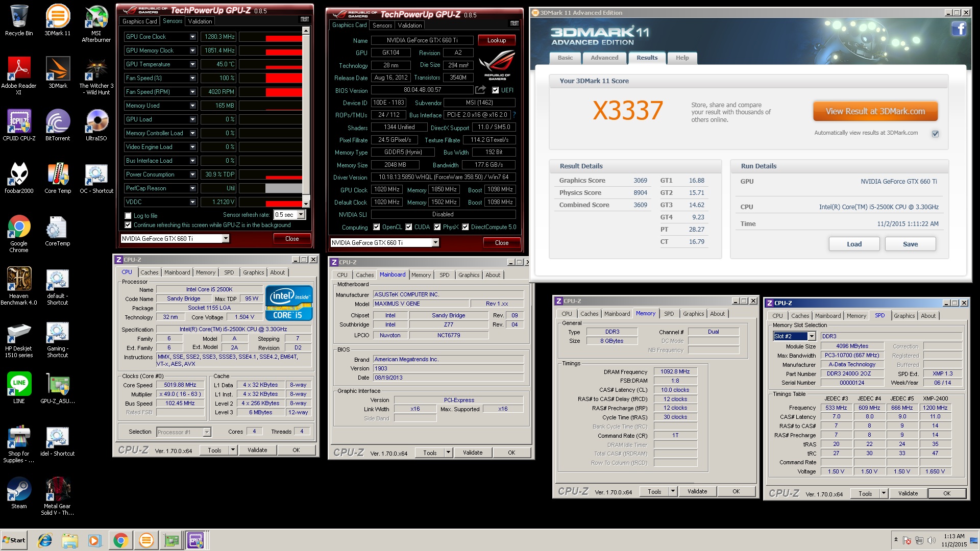Toggle the PhysX computing checkbox
The width and height of the screenshot is (980, 551).
(437, 227)
